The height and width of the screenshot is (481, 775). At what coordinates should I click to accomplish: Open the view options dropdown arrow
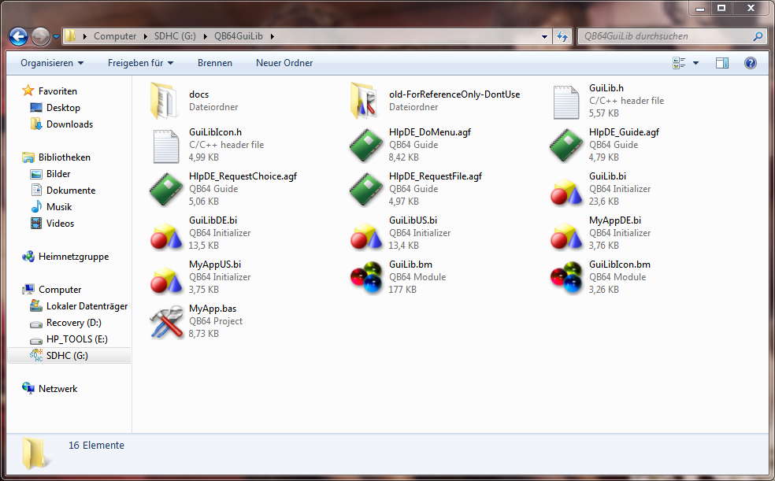click(x=695, y=63)
